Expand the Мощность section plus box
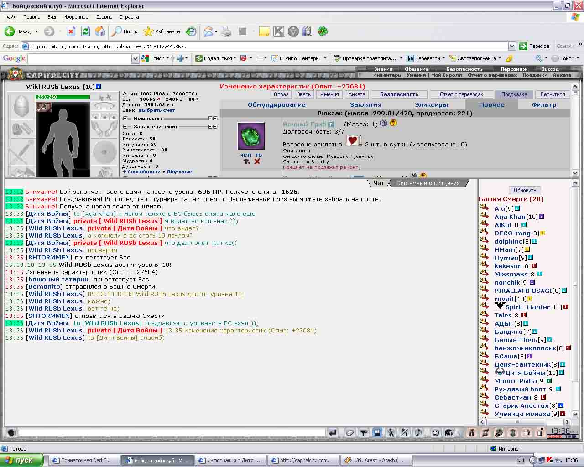Screen dimensions: 584x467 (125, 118)
